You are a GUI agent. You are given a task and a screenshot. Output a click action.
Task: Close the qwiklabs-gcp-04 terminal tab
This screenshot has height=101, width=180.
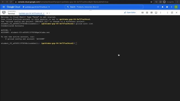coord(44,13)
